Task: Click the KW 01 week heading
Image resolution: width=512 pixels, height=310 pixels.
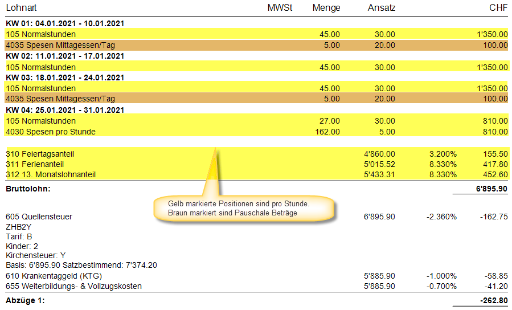Action: (x=65, y=24)
